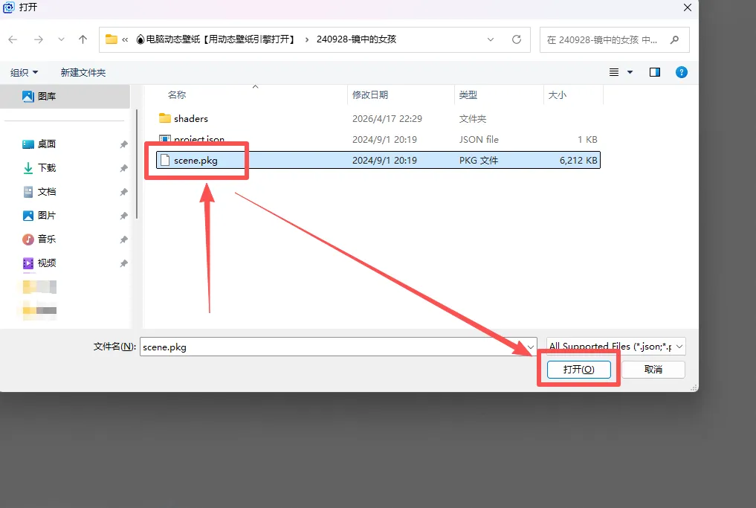Viewport: 756px width, 508px height.
Task: Change view using the list view icon
Action: [x=614, y=72]
